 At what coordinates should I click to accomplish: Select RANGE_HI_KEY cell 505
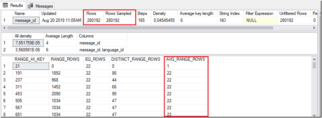click(31, 101)
